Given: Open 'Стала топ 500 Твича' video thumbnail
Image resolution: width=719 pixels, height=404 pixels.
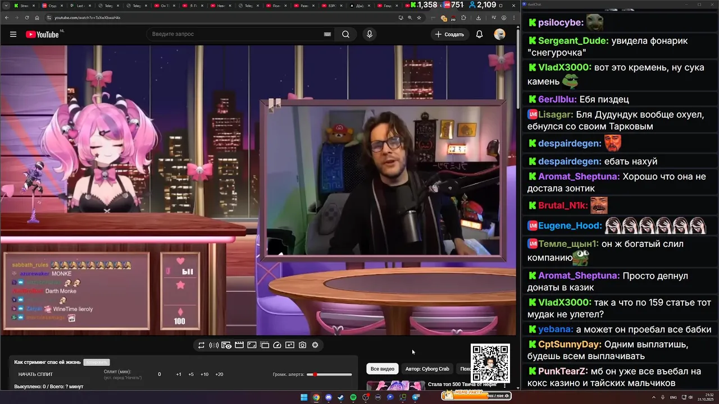Looking at the screenshot, I should coord(396,385).
